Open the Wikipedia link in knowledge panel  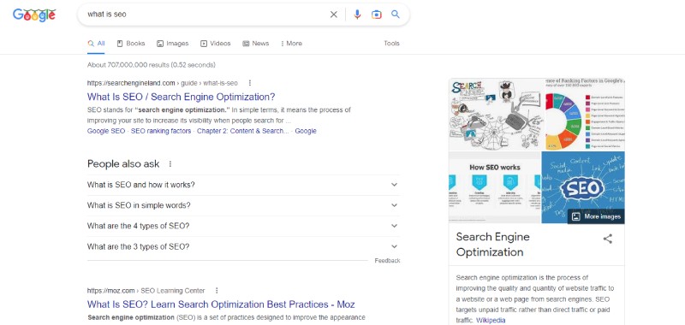(491, 320)
